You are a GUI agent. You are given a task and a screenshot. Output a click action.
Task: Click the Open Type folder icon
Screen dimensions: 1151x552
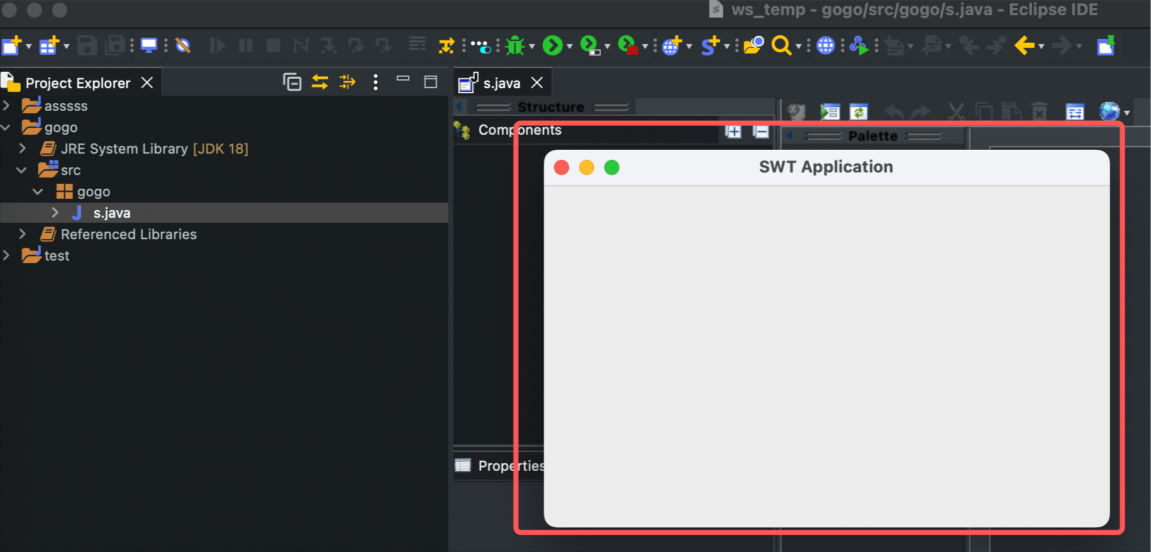753,45
